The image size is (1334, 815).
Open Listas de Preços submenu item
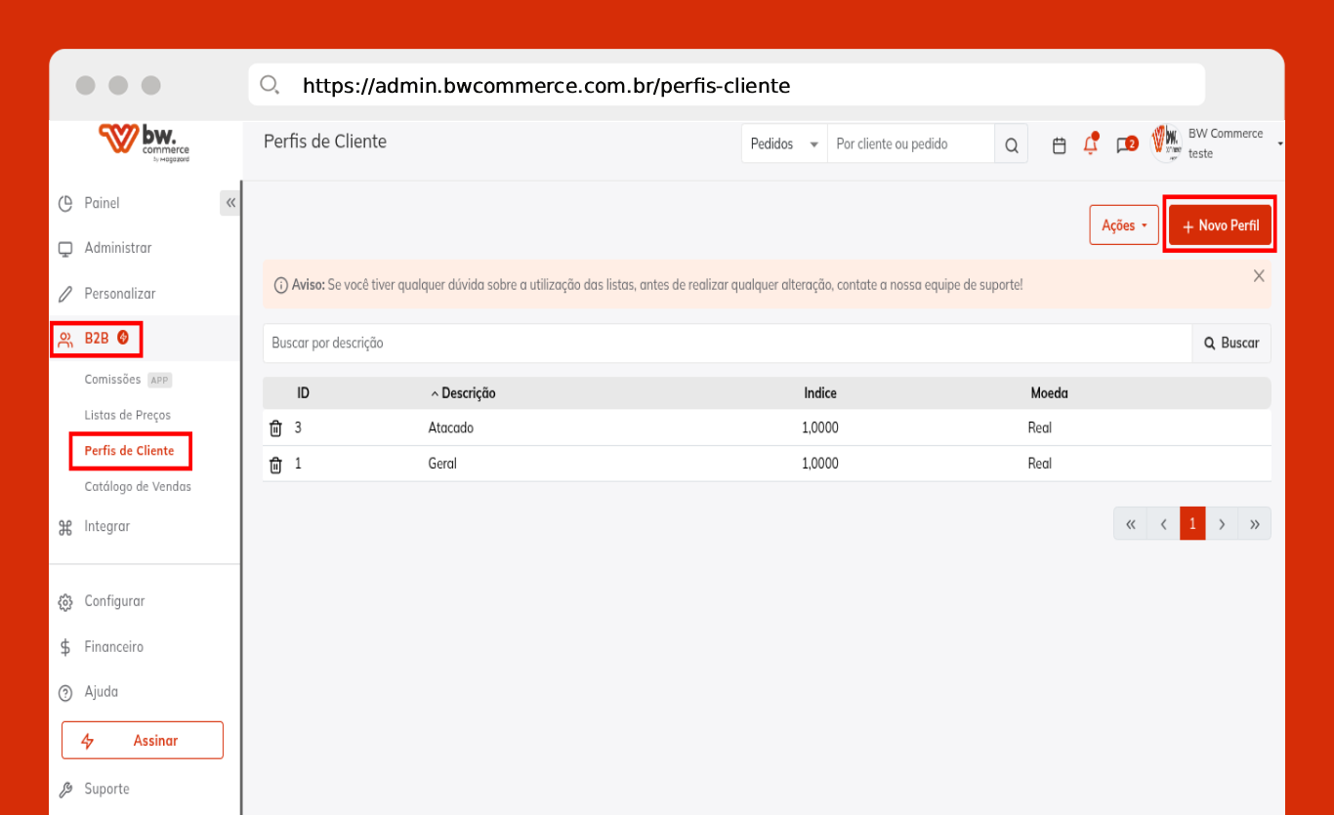pos(127,415)
